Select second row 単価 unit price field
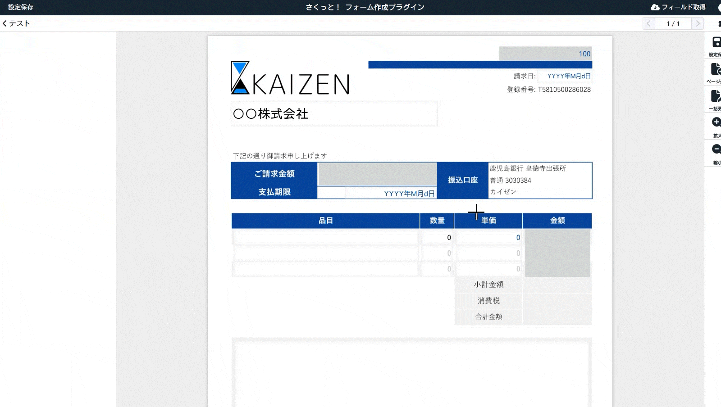This screenshot has height=407, width=721. tap(489, 253)
